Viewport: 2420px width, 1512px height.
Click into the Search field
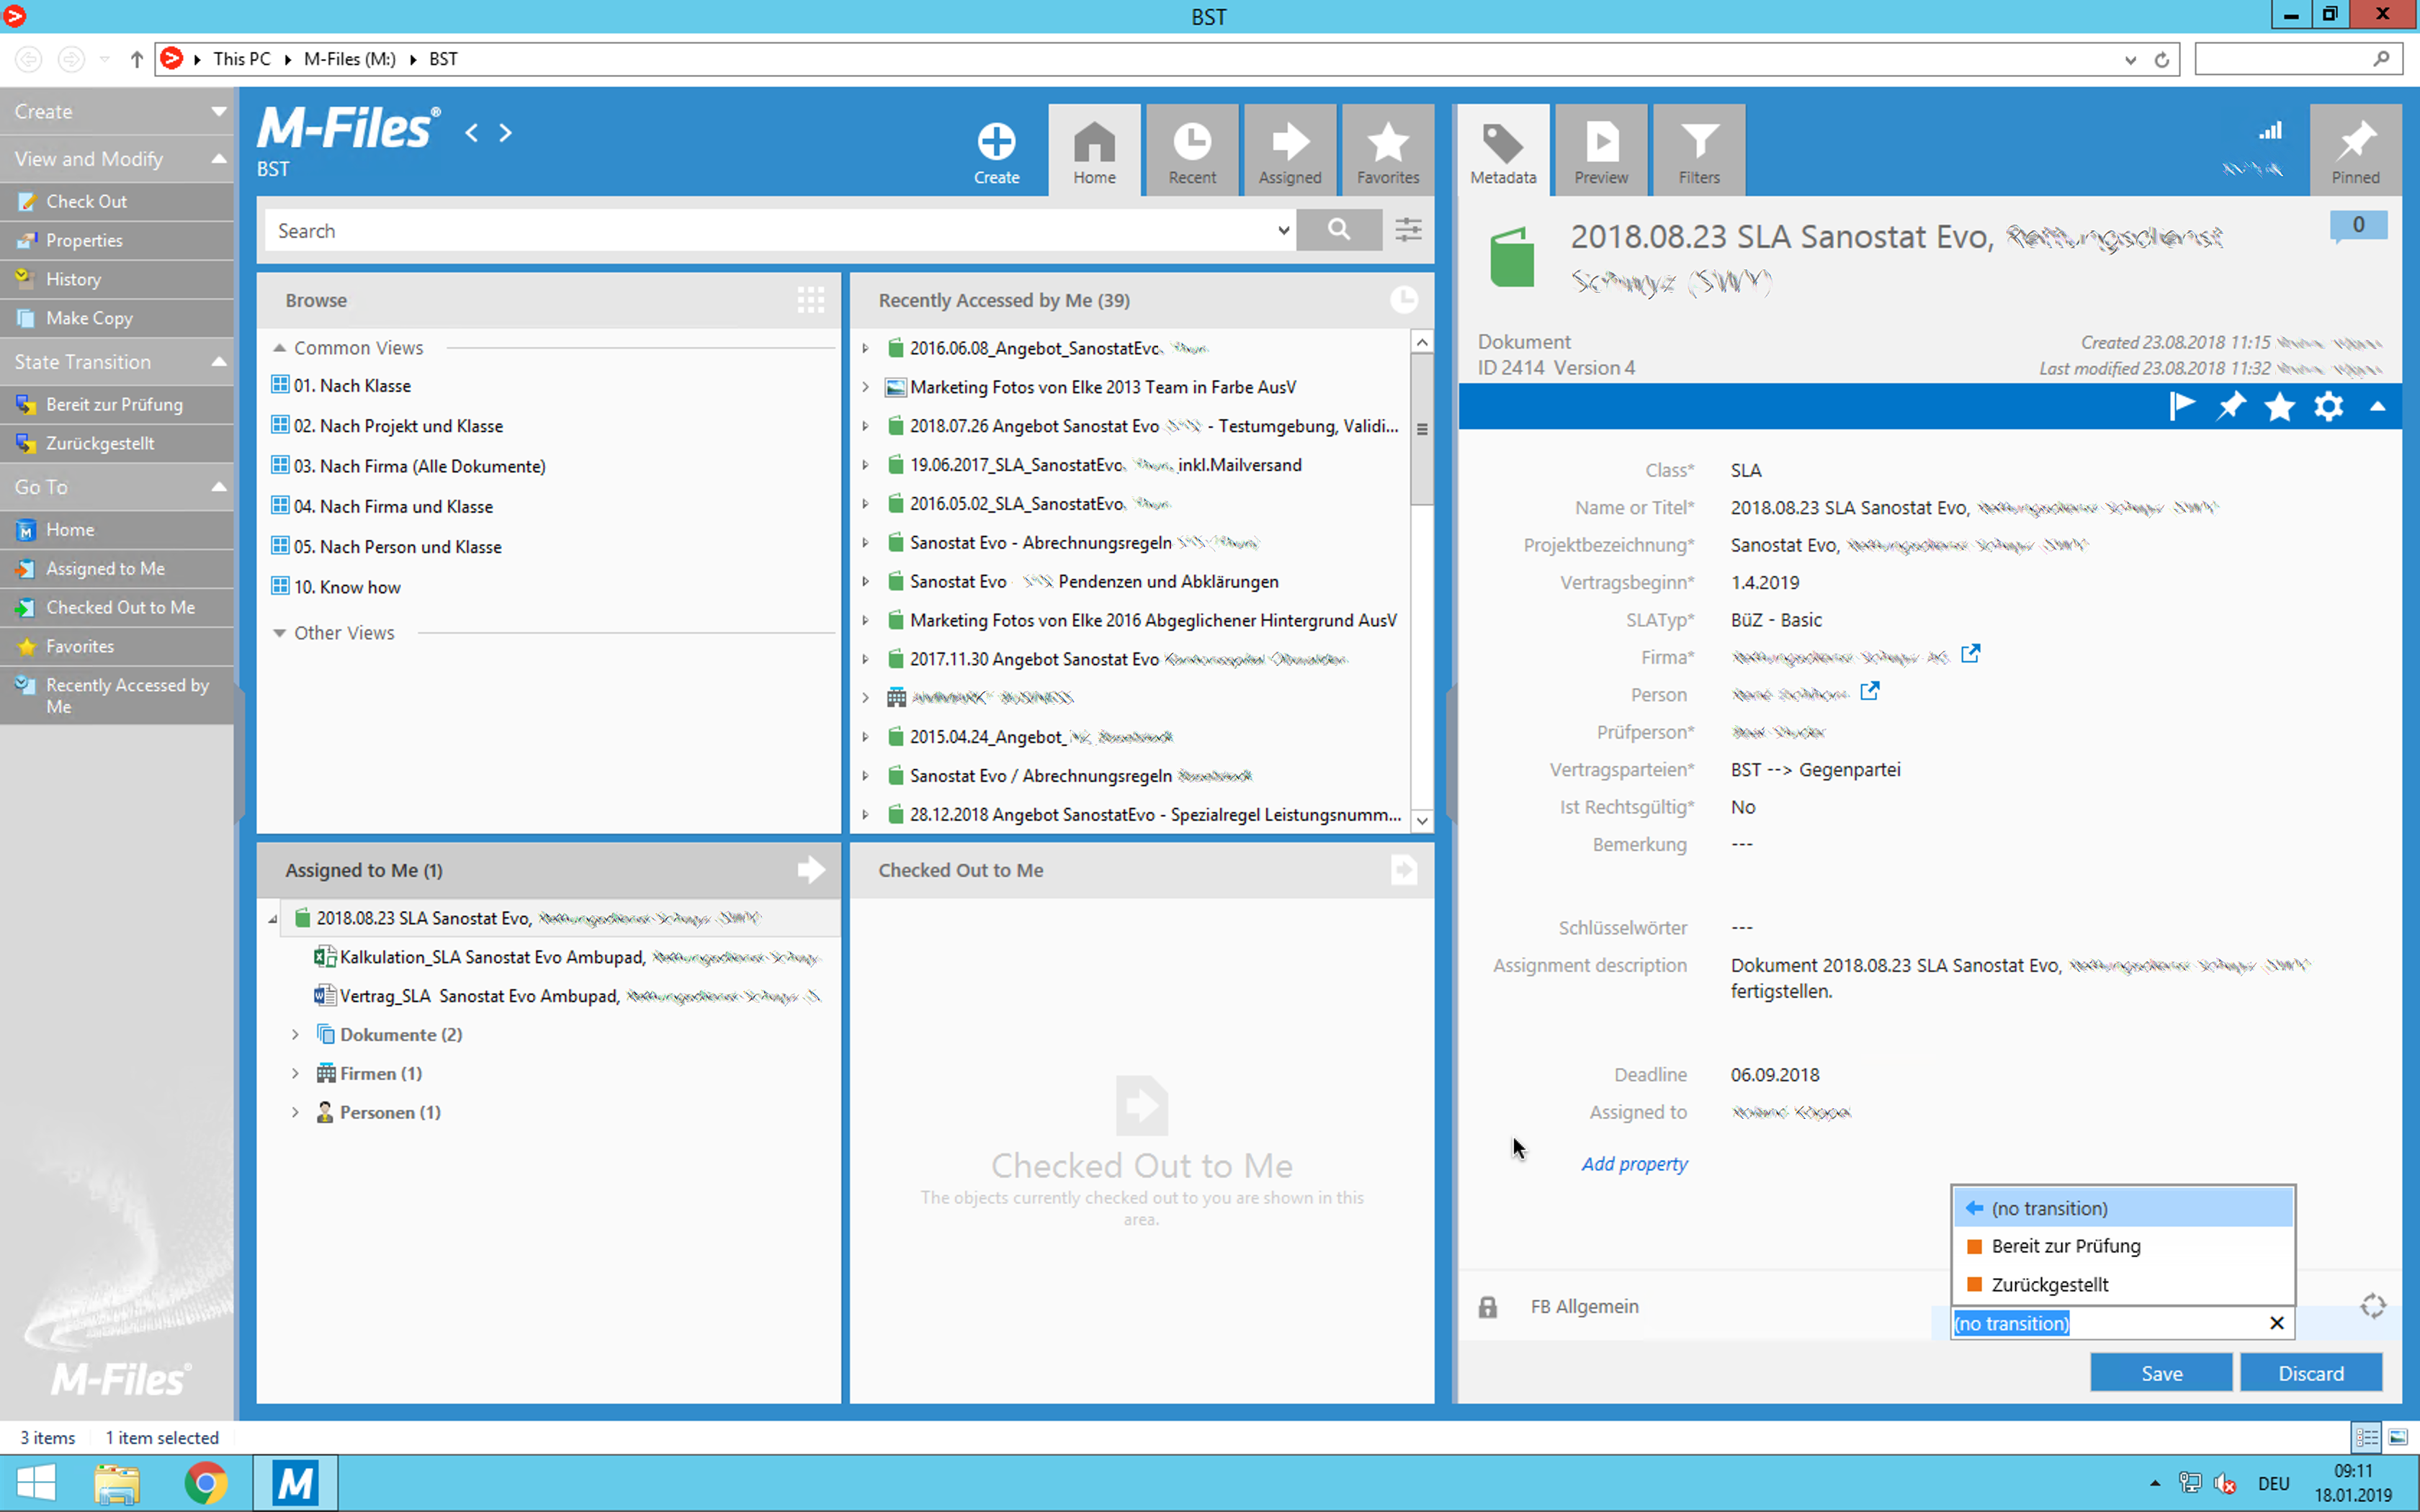pyautogui.click(x=770, y=231)
